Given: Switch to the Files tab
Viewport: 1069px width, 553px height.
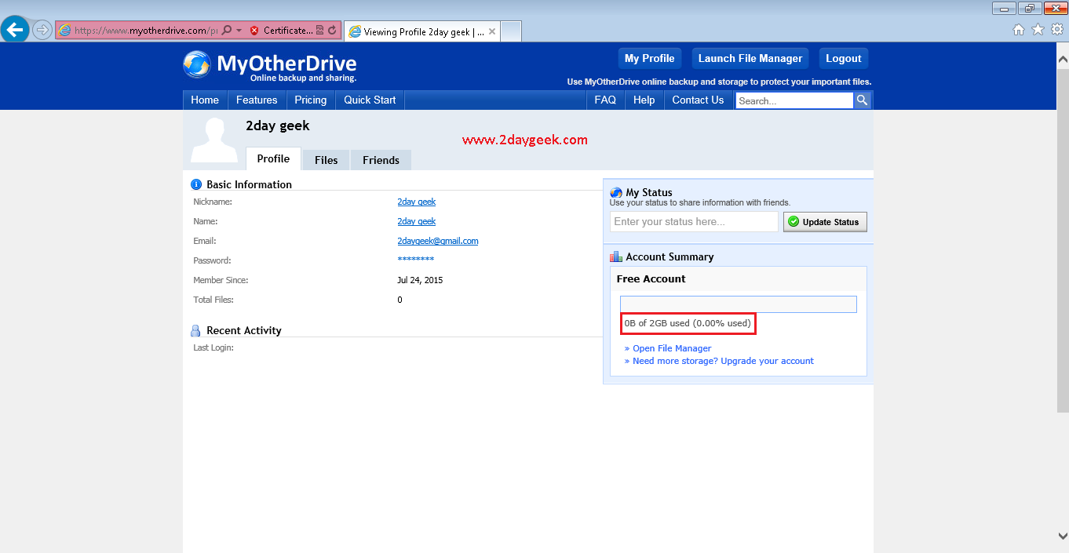Looking at the screenshot, I should click(326, 160).
